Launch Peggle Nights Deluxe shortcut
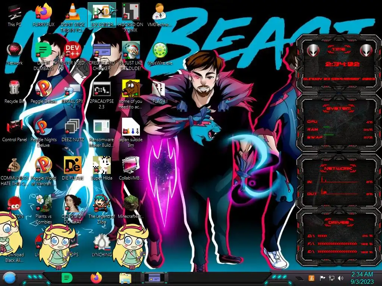Screen dimensions: 382x286 pos(43,133)
